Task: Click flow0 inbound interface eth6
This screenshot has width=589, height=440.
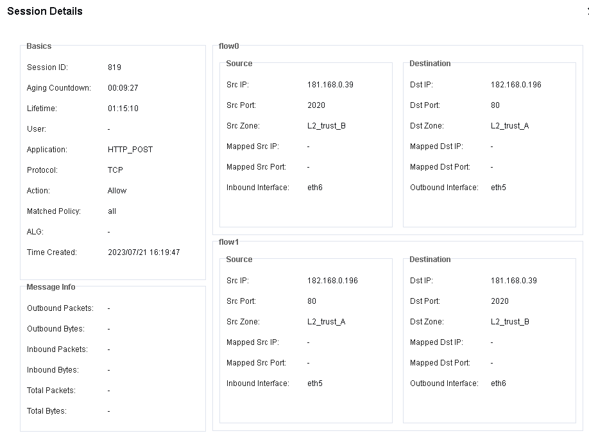Action: pos(315,188)
